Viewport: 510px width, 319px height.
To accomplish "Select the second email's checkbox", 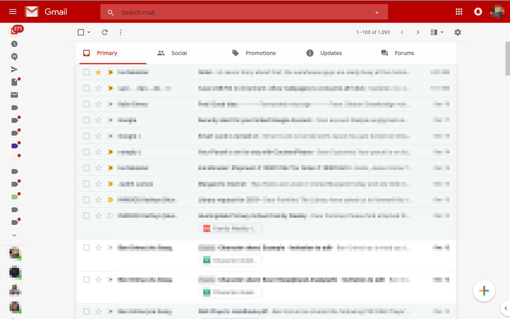I will pos(86,88).
